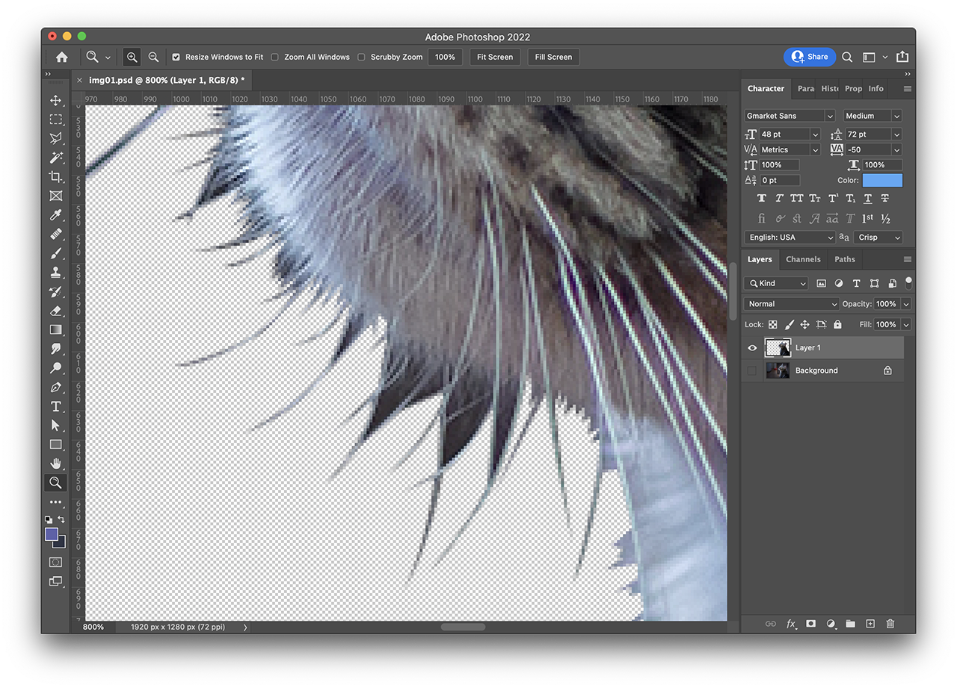Click the Fit Screen button

click(x=495, y=57)
